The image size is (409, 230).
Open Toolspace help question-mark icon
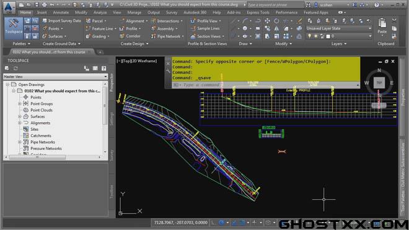tap(104, 68)
